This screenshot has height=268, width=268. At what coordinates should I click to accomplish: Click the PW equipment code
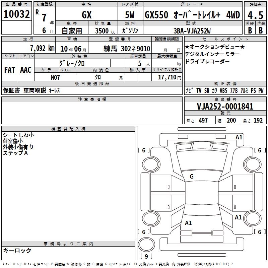pyautogui.click(x=261, y=90)
